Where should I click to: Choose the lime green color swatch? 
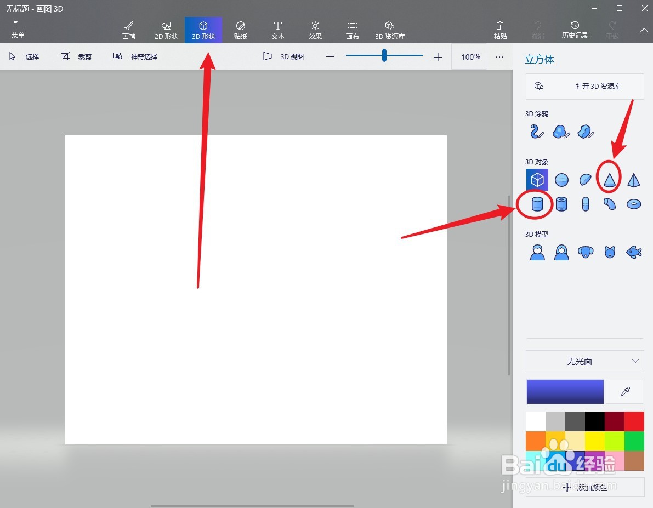(x=614, y=441)
